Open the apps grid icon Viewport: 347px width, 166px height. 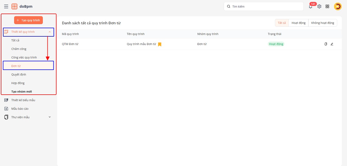[327, 7]
